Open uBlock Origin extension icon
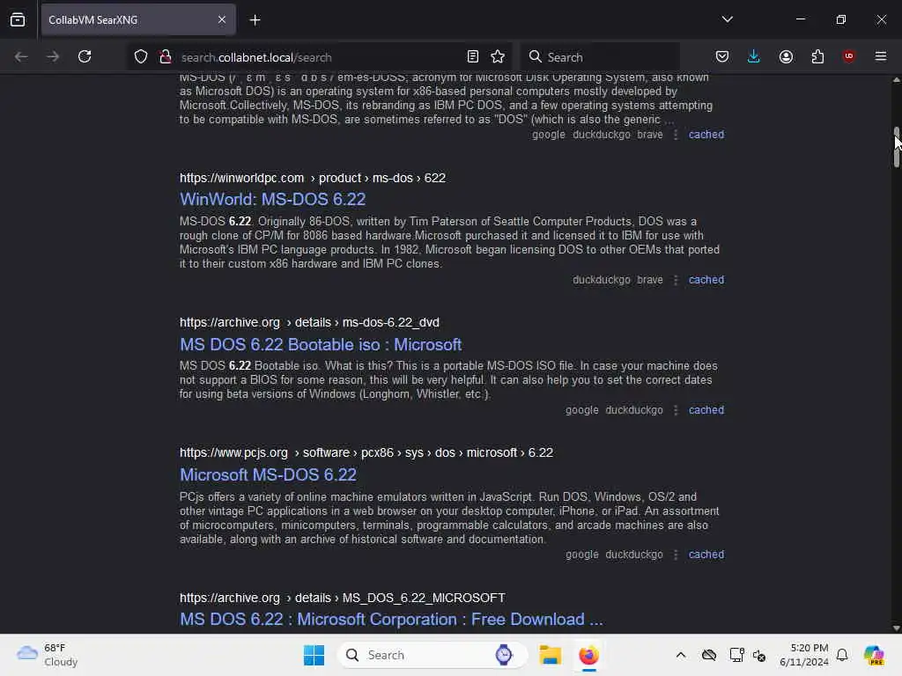Viewport: 902px width, 676px height. [x=848, y=56]
